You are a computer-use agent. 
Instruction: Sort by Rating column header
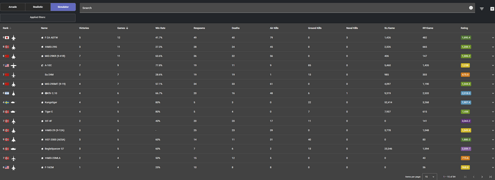[464, 28]
